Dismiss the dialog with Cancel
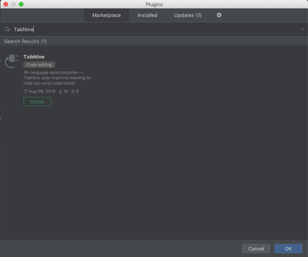Image resolution: width=308 pixels, height=257 pixels. [x=256, y=249]
